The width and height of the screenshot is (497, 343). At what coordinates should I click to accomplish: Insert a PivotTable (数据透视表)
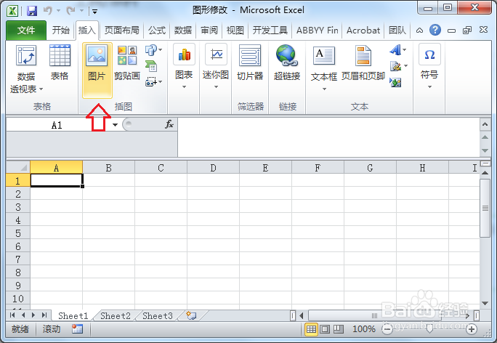click(x=26, y=69)
